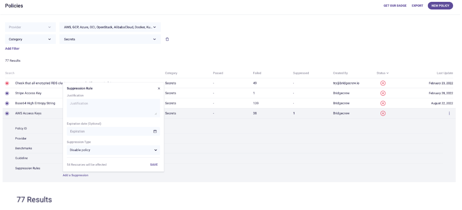Image resolution: width=462 pixels, height=210 pixels.
Task: Click failed status icon for Base64 High Entropy String
Action: [383, 103]
